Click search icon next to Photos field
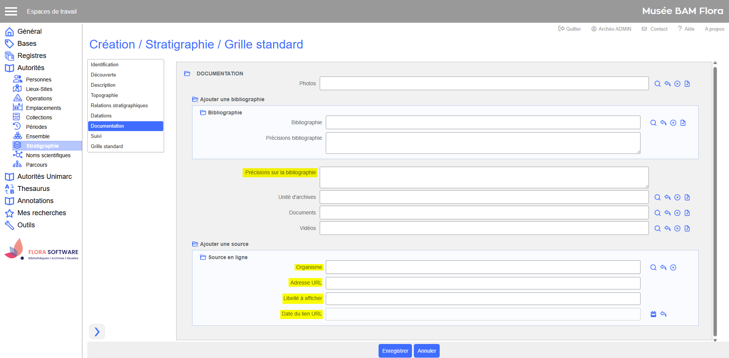The height and width of the screenshot is (358, 729). point(657,84)
